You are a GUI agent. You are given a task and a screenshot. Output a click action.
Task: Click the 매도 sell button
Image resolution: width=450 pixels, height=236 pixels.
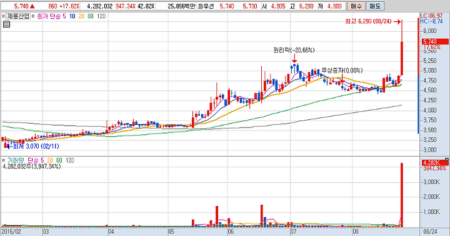click(x=375, y=6)
